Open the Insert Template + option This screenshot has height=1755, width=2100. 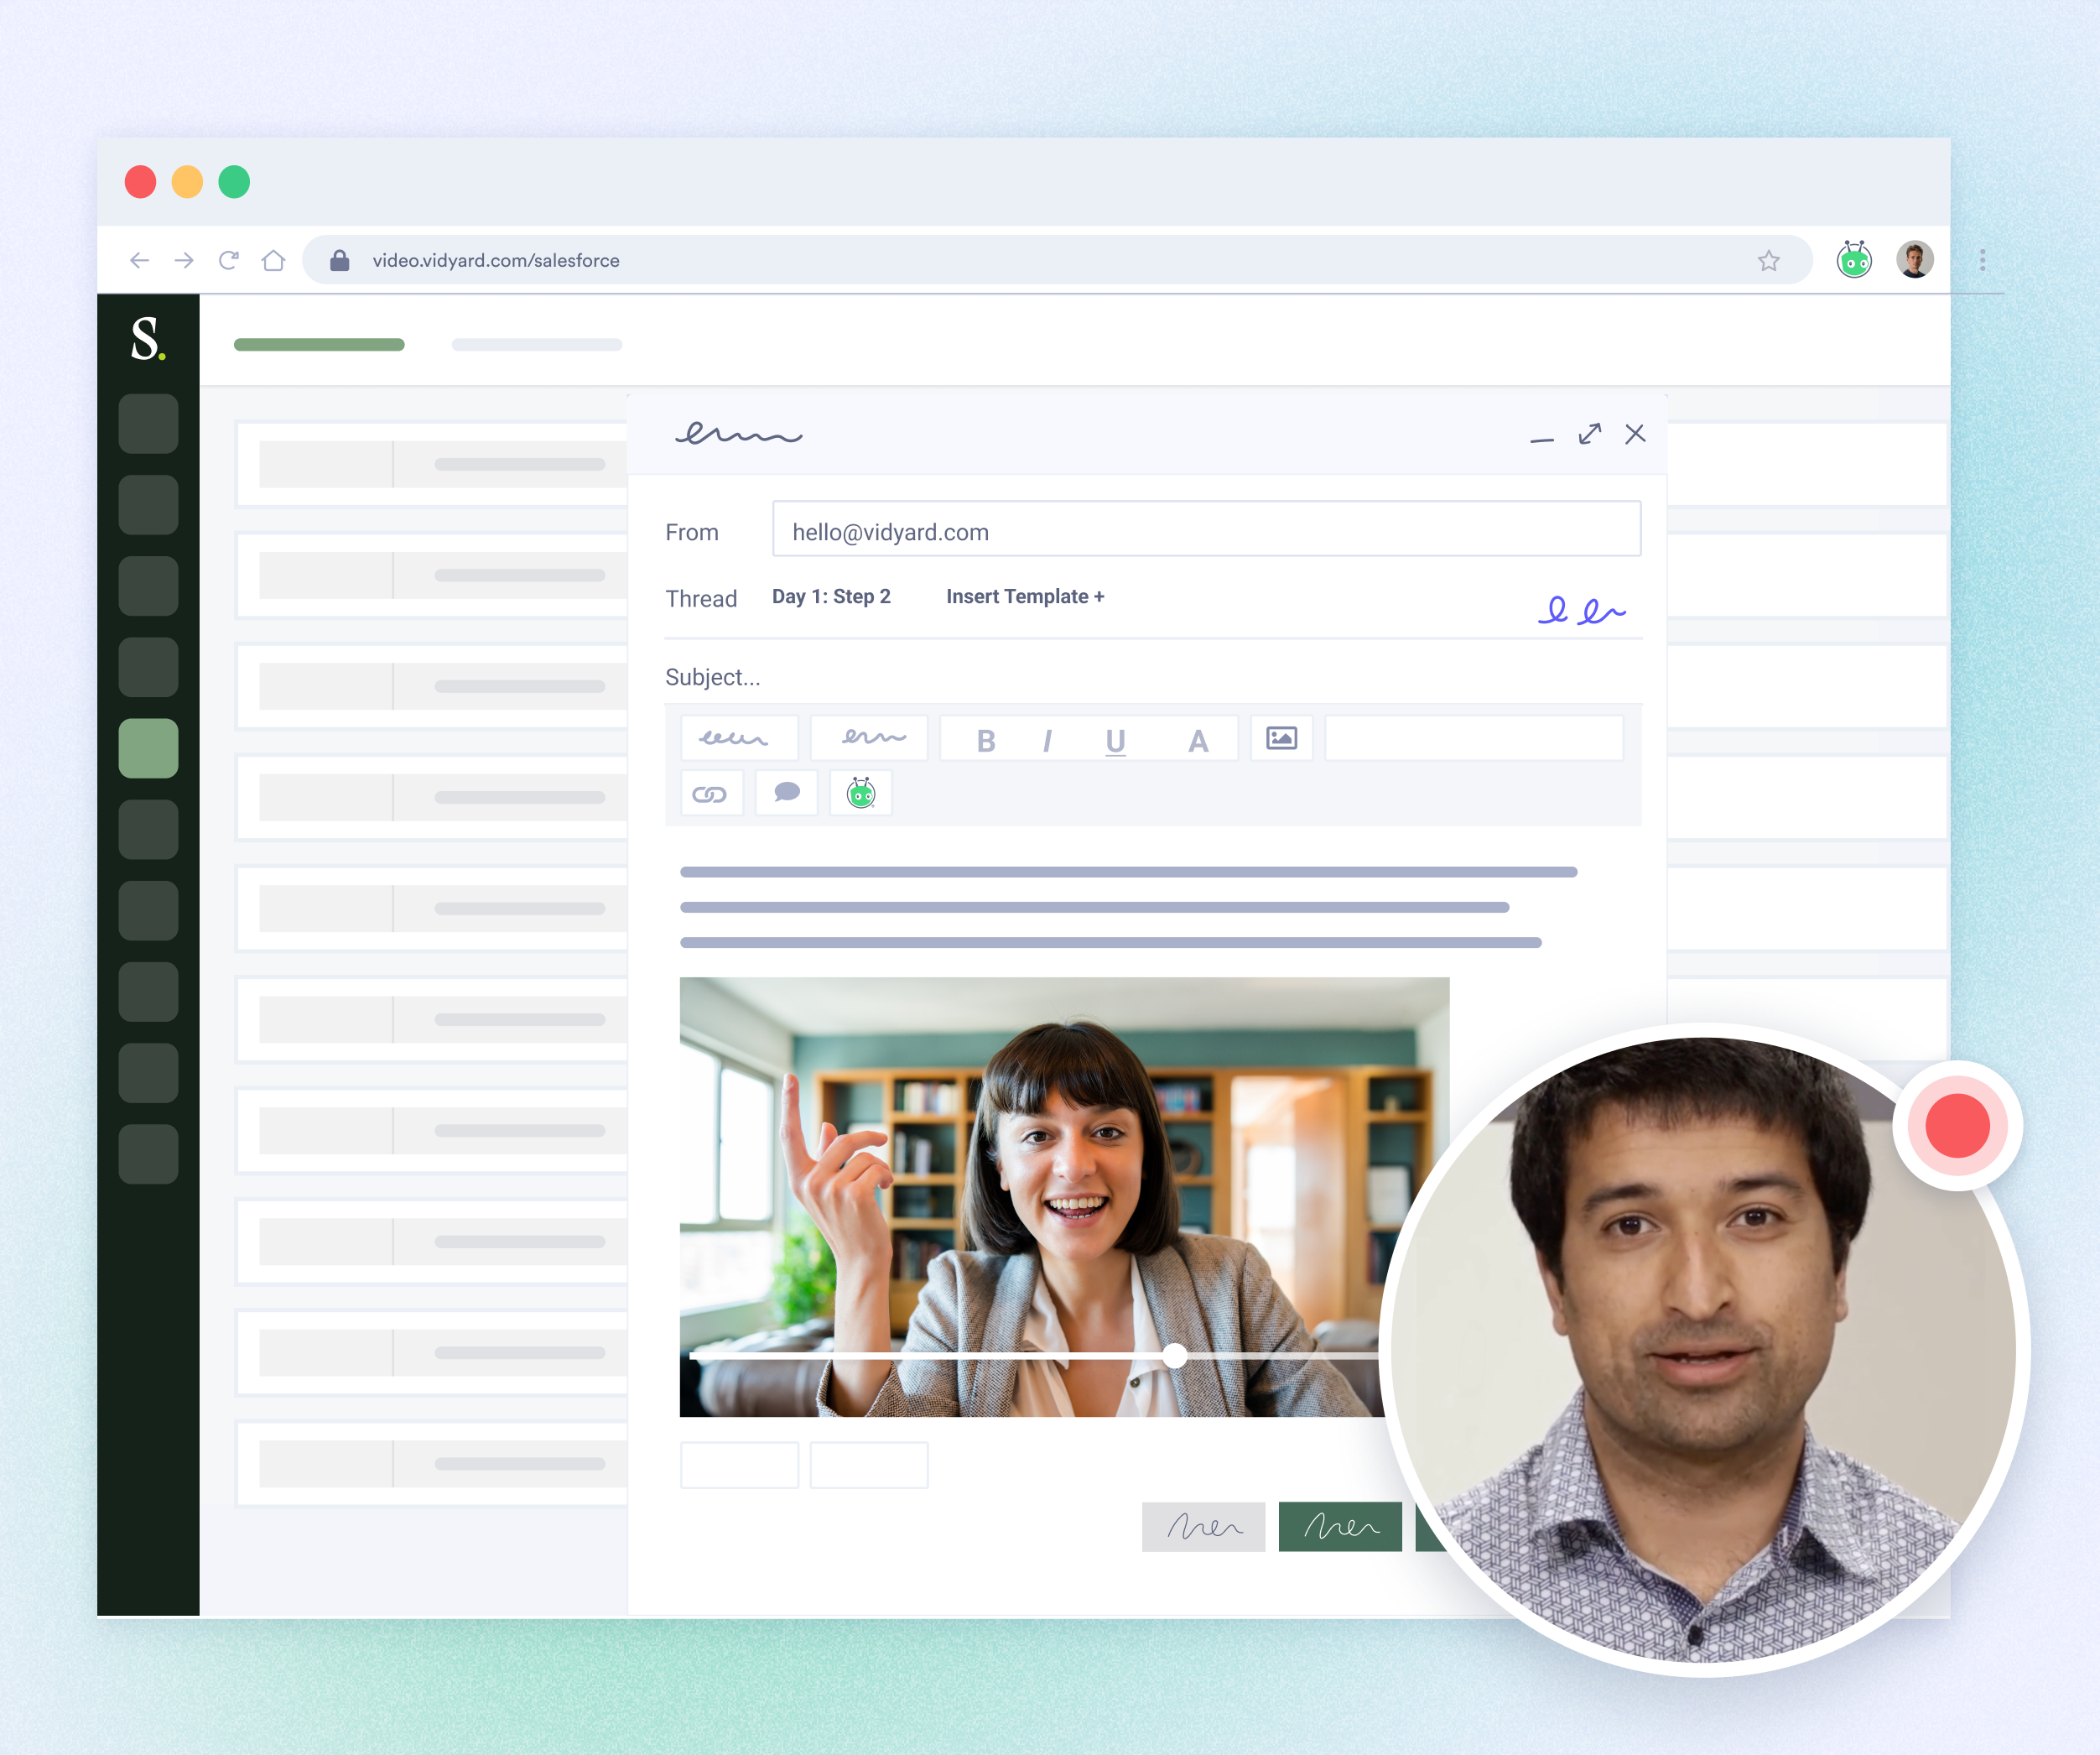pyautogui.click(x=1025, y=596)
